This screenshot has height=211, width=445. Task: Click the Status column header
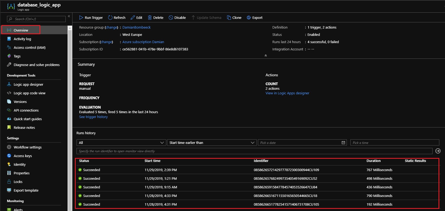coord(84,161)
